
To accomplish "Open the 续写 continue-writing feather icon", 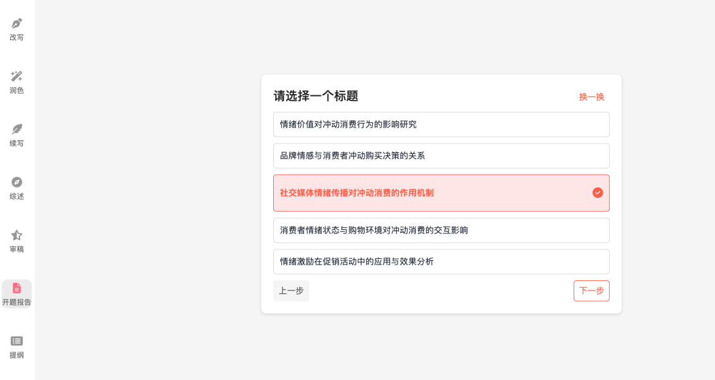I will [x=17, y=129].
